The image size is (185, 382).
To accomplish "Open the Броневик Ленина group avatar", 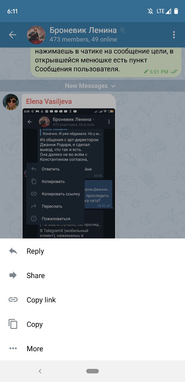I will click(x=36, y=35).
